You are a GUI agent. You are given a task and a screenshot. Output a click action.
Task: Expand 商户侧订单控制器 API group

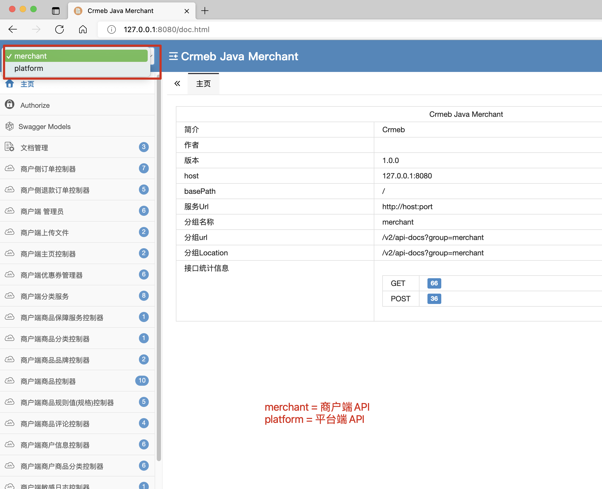(x=77, y=169)
